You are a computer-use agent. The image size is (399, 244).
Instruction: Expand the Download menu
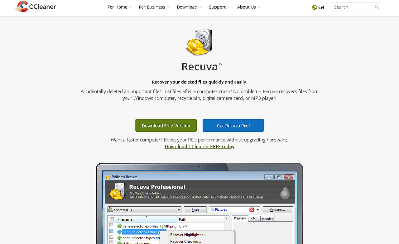pos(189,7)
